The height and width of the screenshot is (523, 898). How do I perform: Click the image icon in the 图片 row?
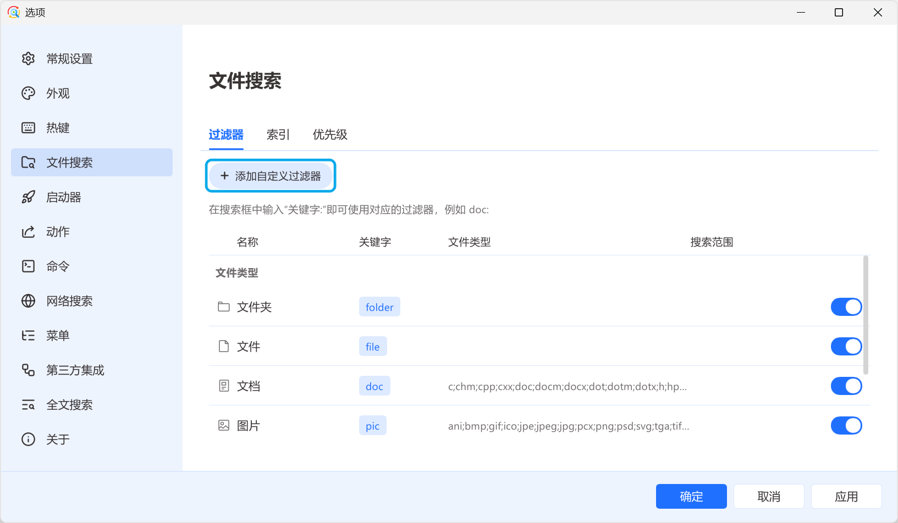(x=224, y=425)
